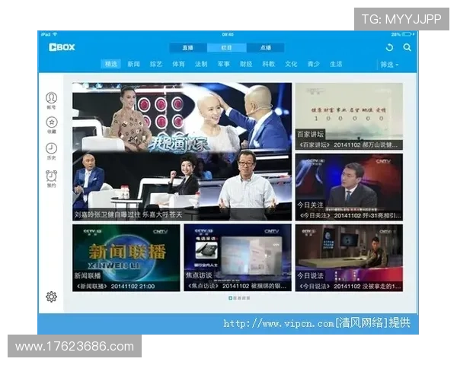The height and width of the screenshot is (365, 457).
Task: Open the 今日说法 video thumbnail
Action: (x=349, y=258)
